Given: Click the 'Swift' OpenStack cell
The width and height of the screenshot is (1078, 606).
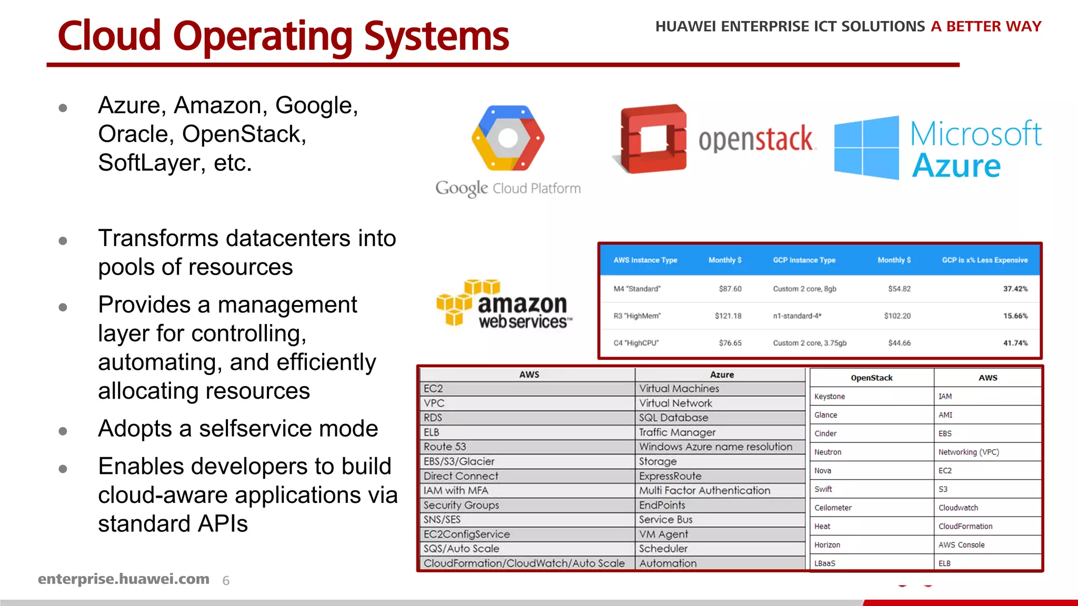Looking at the screenshot, I should point(872,489).
